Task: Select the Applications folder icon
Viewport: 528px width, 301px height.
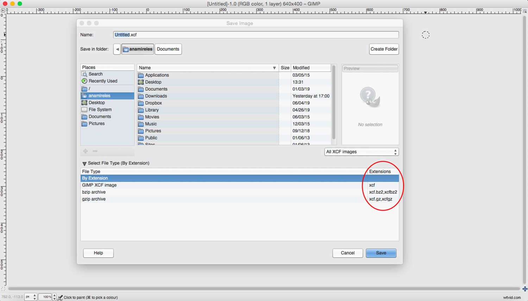Action: (x=141, y=75)
